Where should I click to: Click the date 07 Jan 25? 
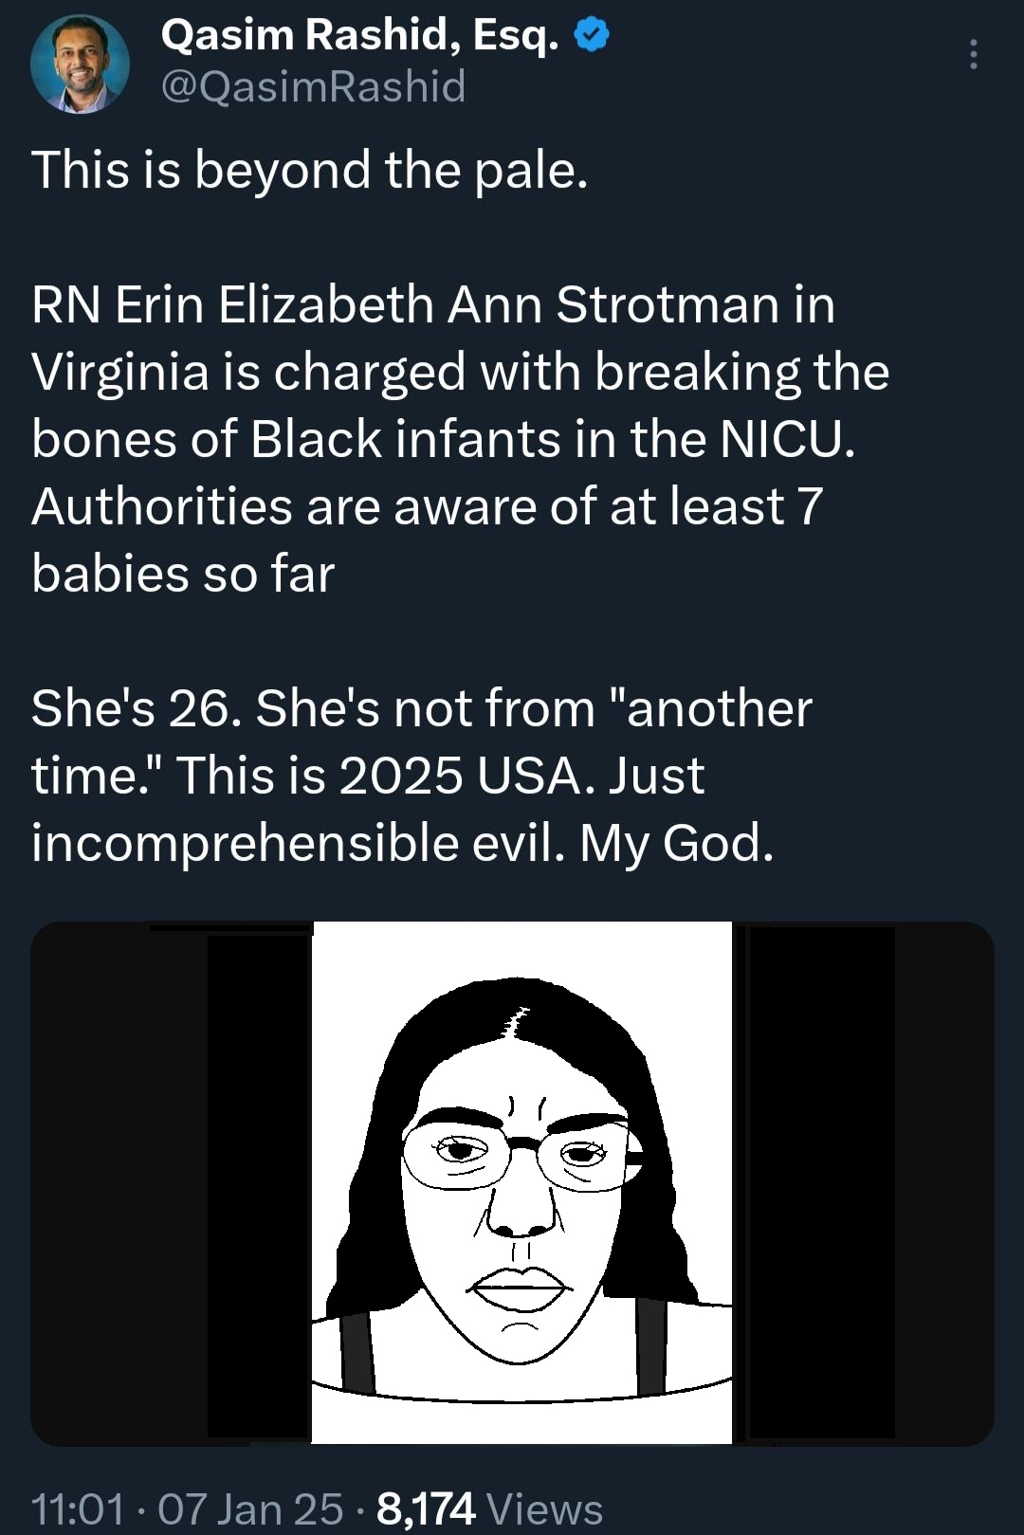pos(250,1508)
